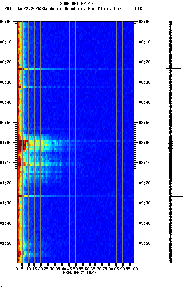
Task: Click the 00:50 PST time label
Action: pos(6,123)
